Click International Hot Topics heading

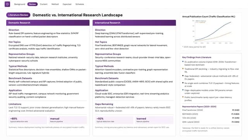[x=101, y=42]
